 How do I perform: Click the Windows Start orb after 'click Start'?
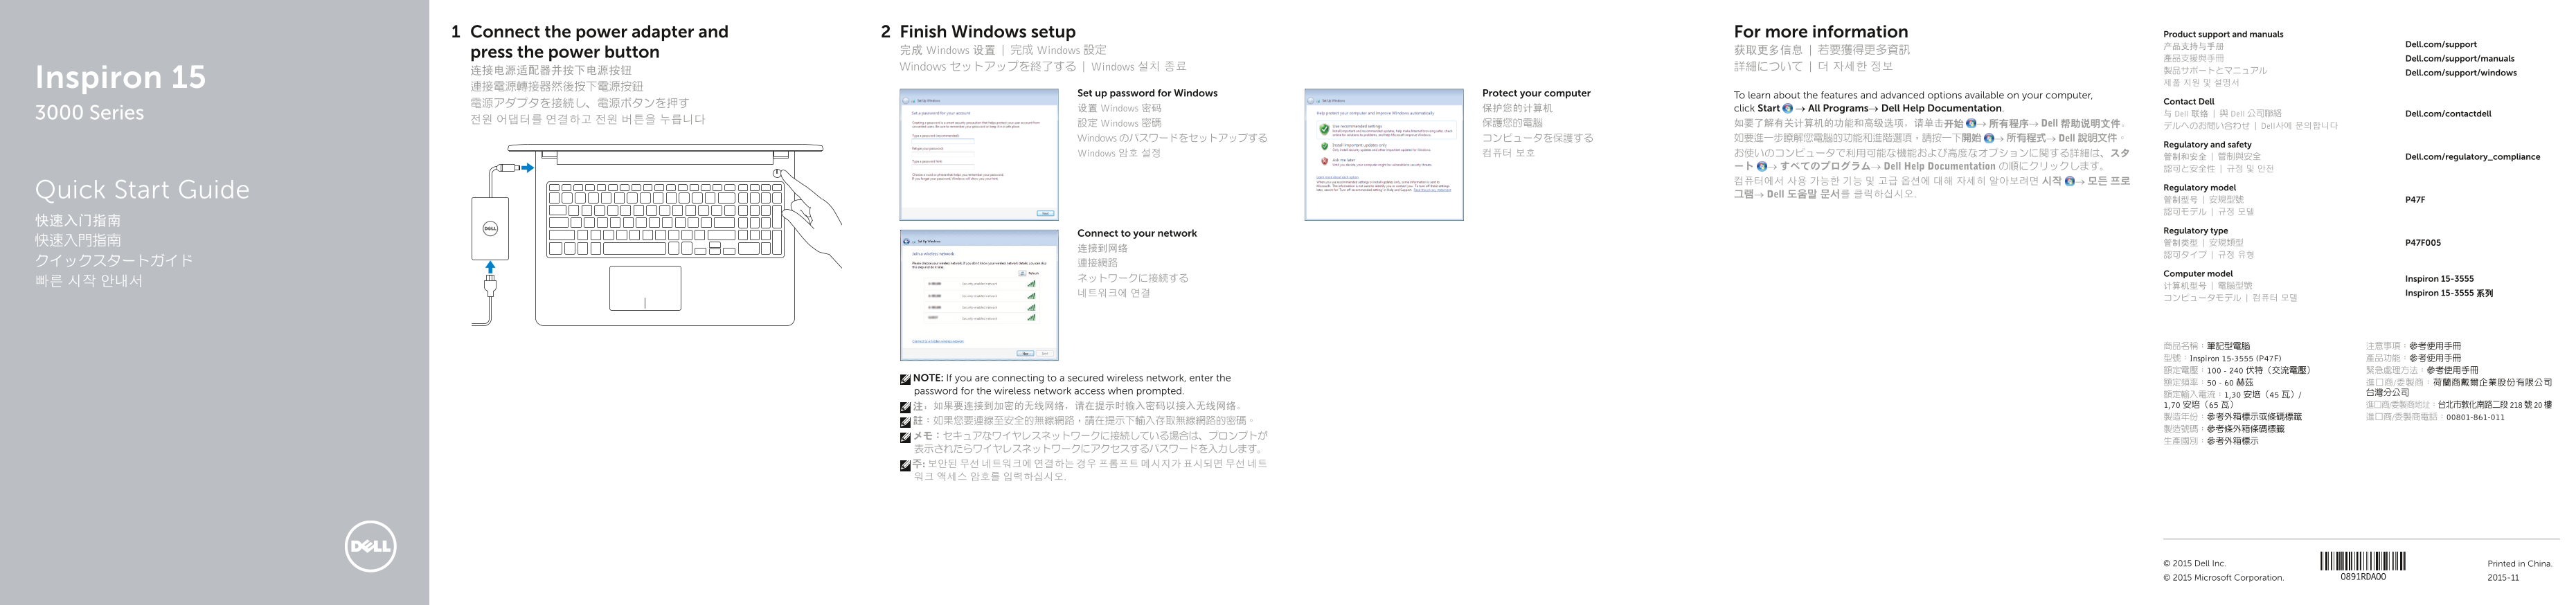point(1788,108)
